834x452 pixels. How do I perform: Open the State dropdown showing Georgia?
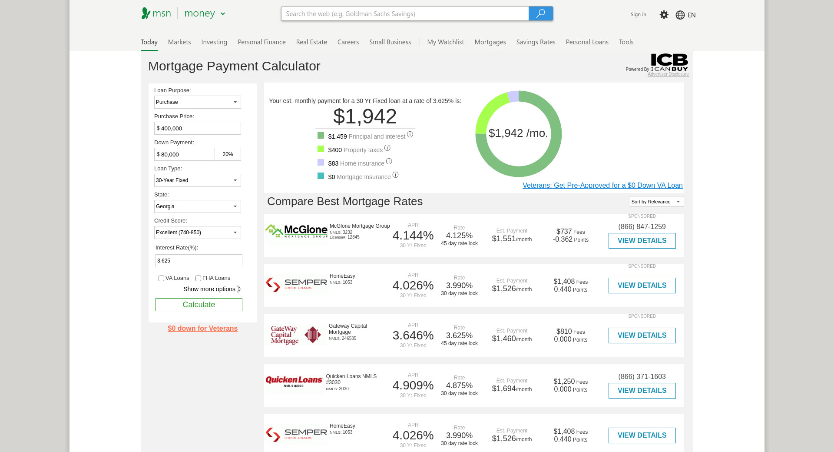197,206
